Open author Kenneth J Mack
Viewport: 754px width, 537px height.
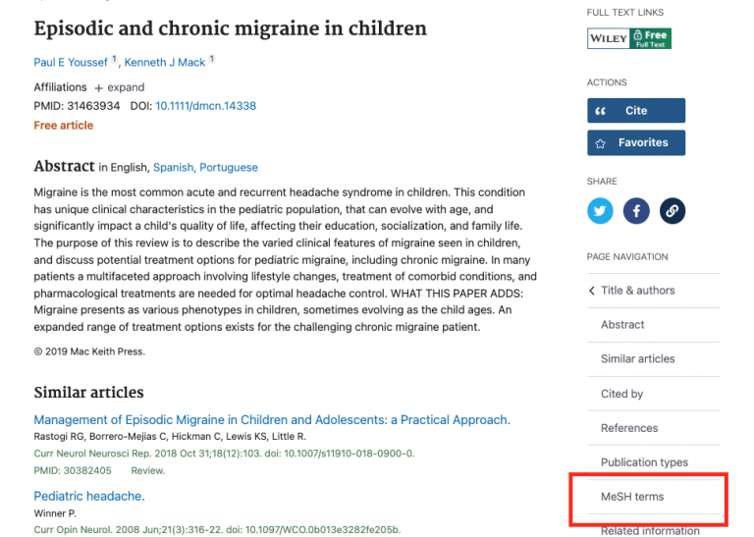(x=164, y=63)
